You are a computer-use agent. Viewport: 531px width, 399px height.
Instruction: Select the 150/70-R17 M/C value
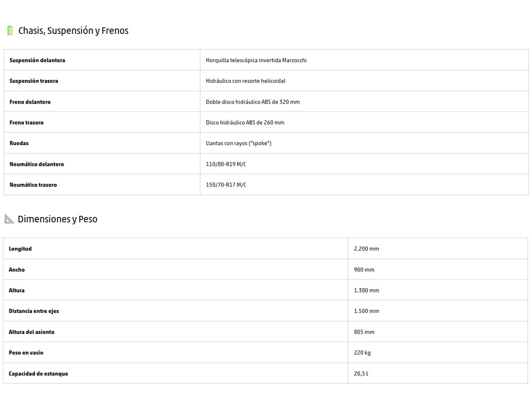click(226, 185)
